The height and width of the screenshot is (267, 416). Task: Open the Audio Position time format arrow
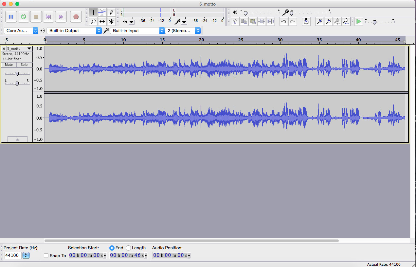189,256
